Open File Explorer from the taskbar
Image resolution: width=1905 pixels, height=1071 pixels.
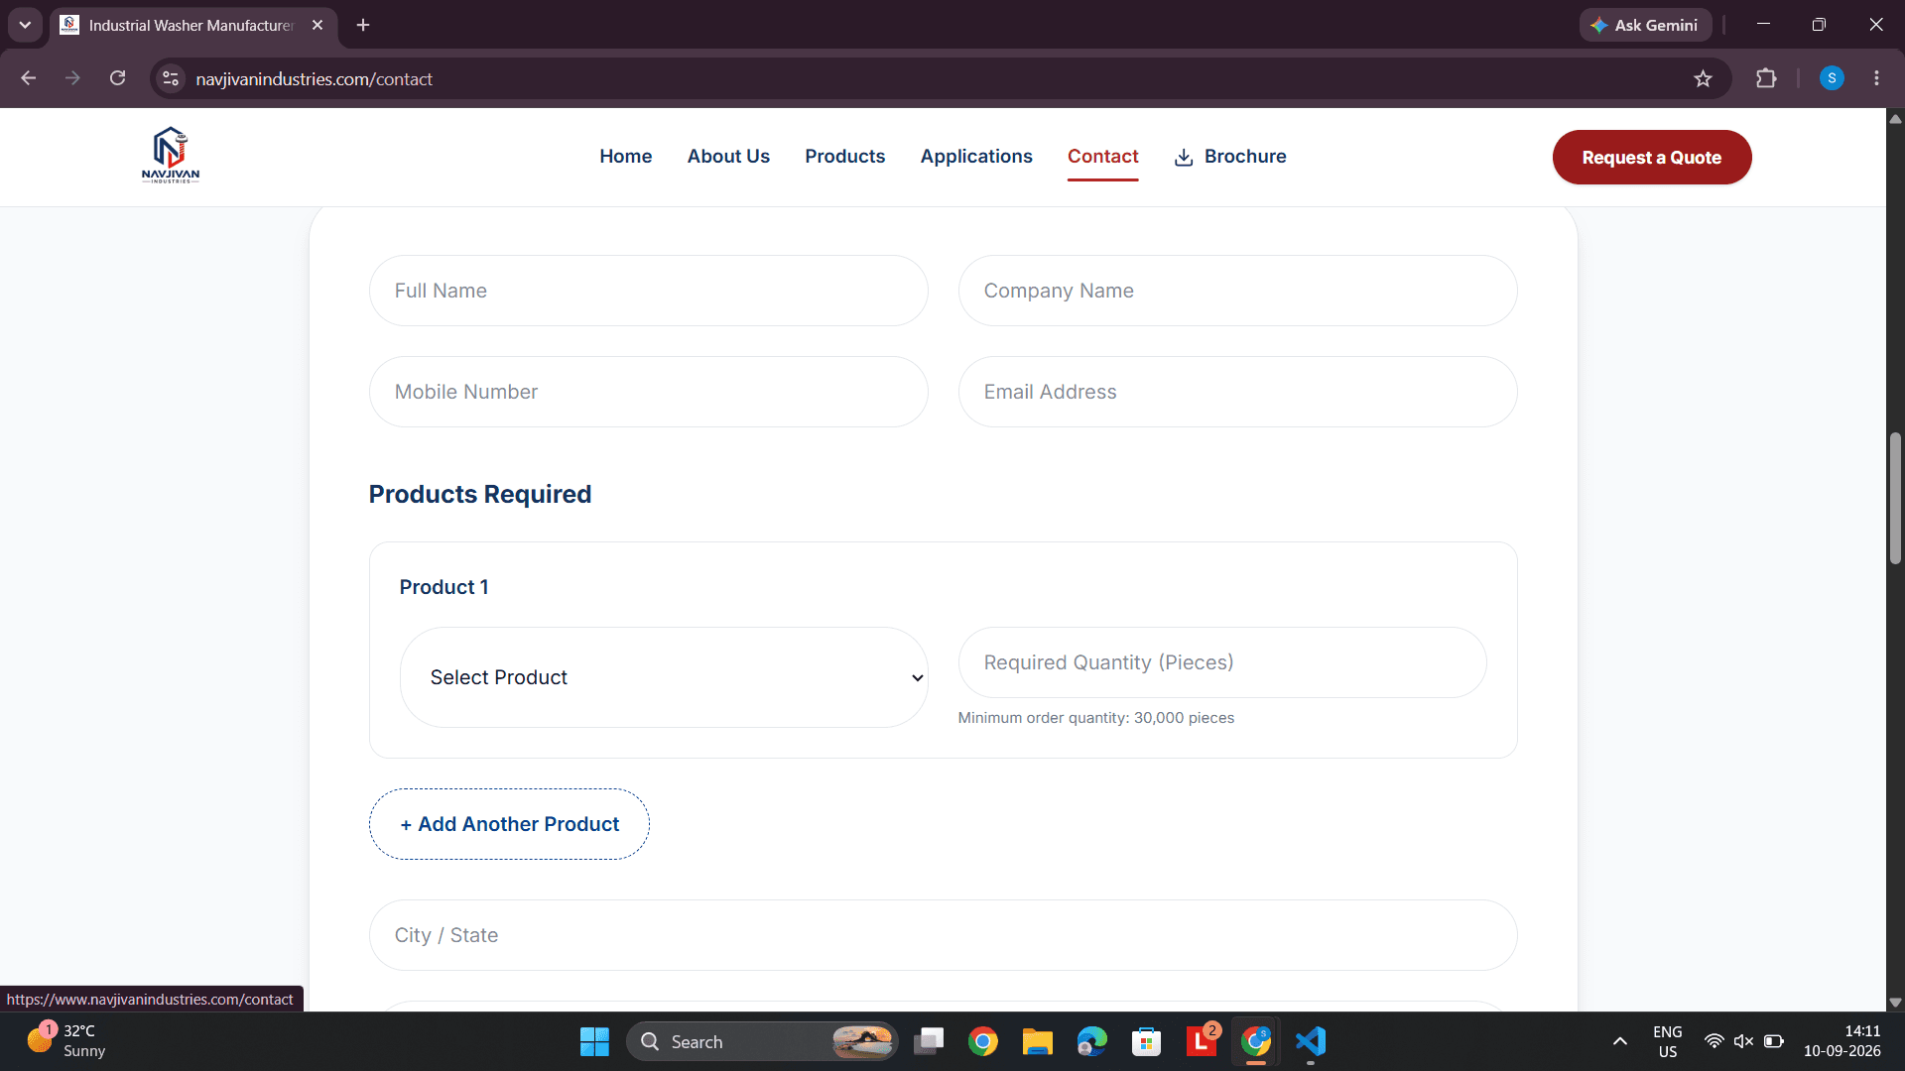(x=1037, y=1041)
